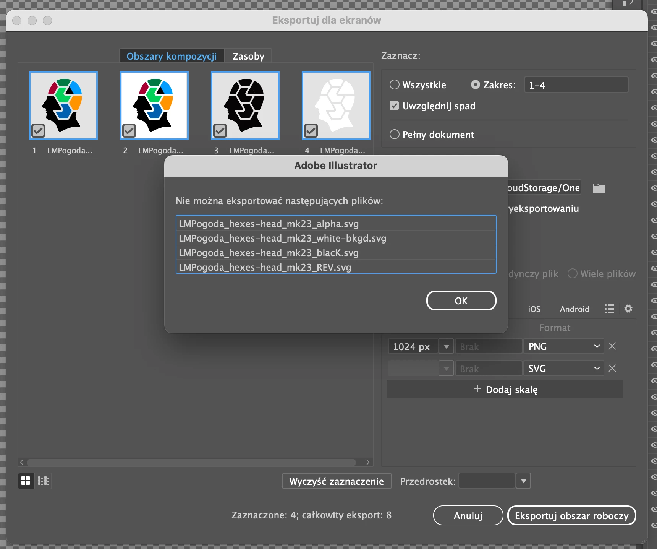
Task: Select artboard 4 white reversed head thumbnail
Action: 336,105
